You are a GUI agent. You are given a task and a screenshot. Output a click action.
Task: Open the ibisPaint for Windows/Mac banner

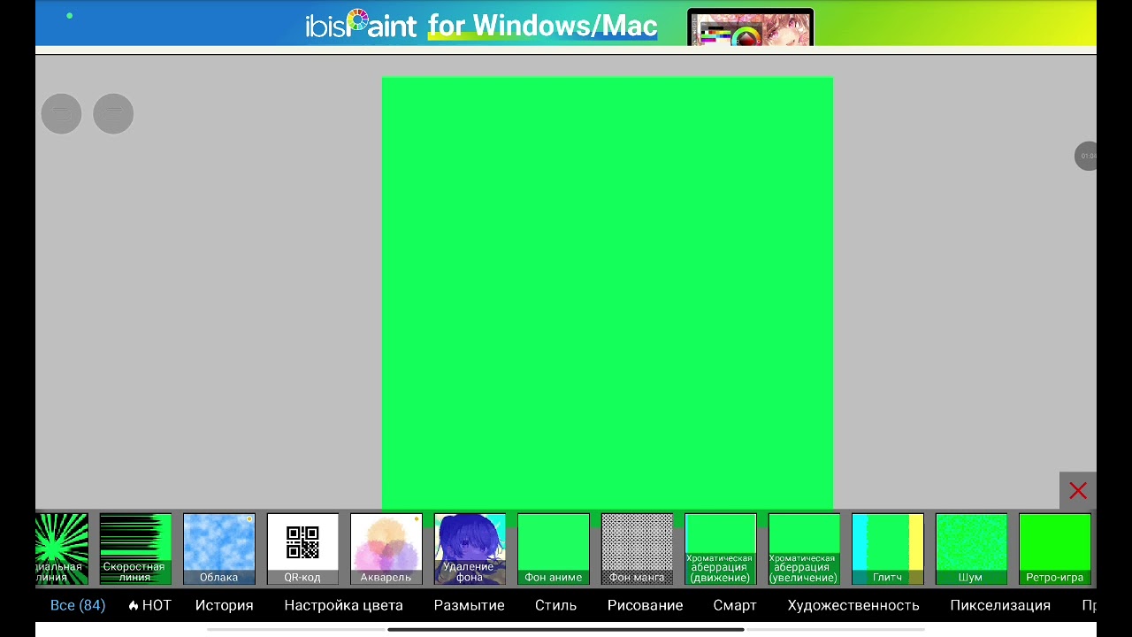(x=566, y=23)
